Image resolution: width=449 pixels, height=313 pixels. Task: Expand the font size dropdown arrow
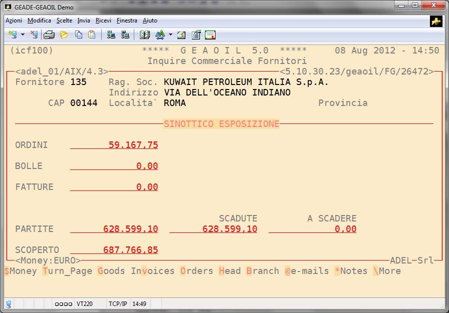(170, 35)
